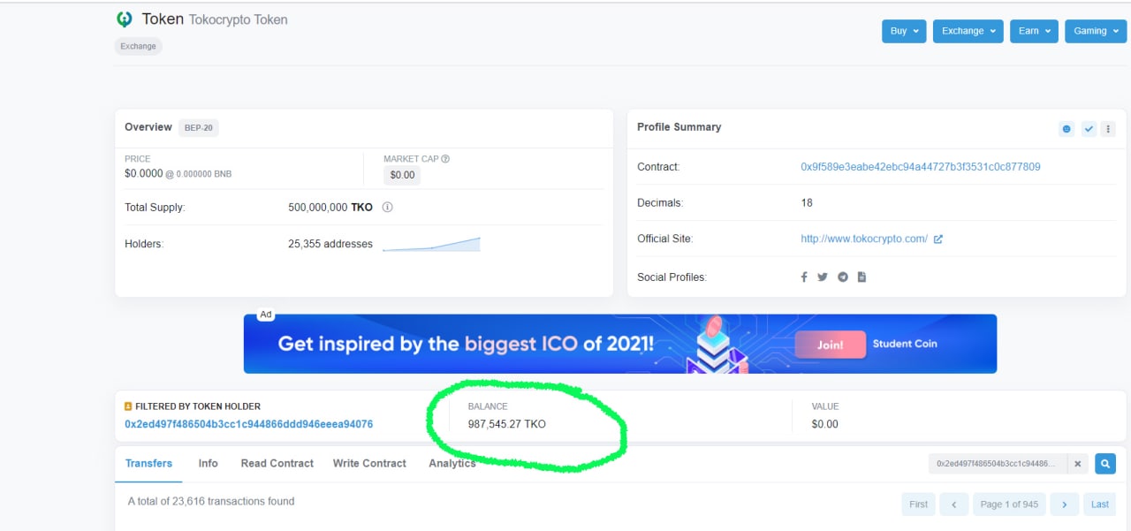The image size is (1131, 531).
Task: Click the 25,355 addresses holders count
Action: pos(330,244)
